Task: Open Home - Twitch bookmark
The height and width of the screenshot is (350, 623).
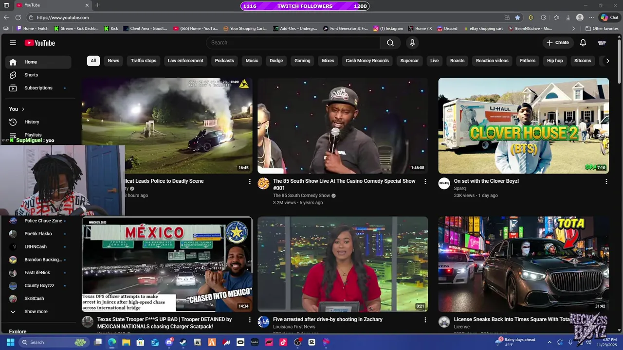Action: pyautogui.click(x=32, y=29)
